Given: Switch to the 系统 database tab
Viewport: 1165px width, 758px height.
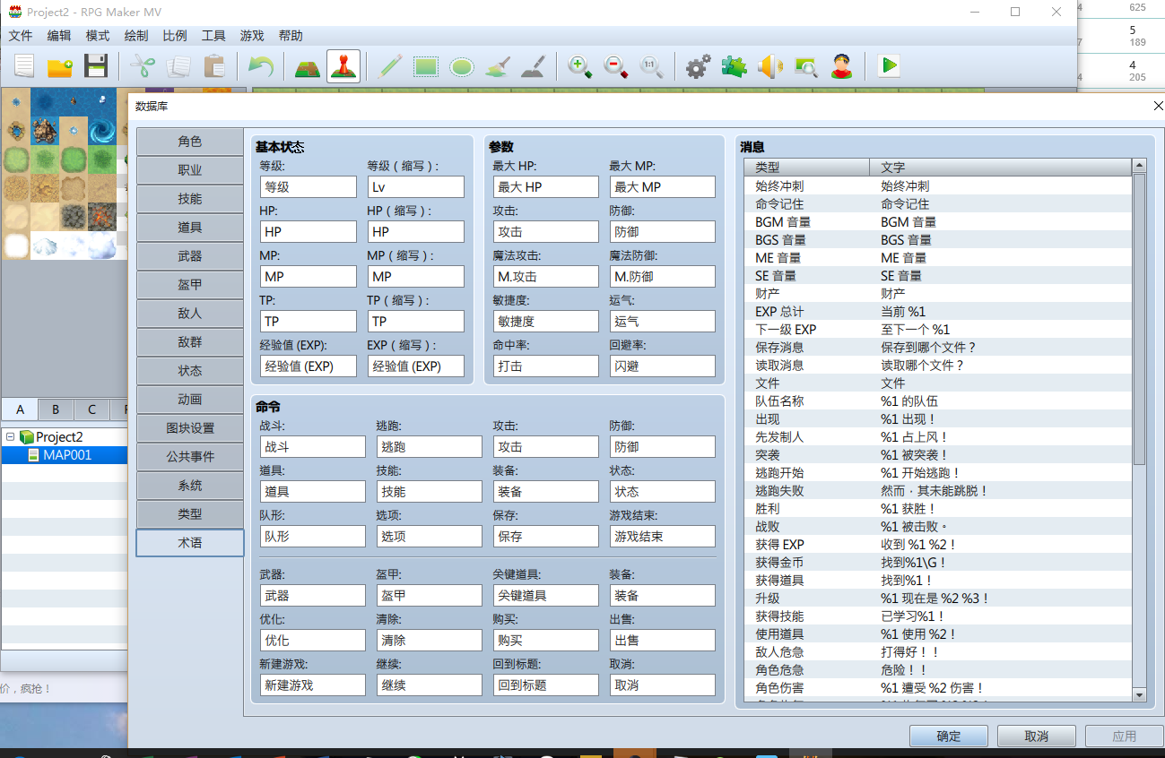Looking at the screenshot, I should pyautogui.click(x=190, y=486).
